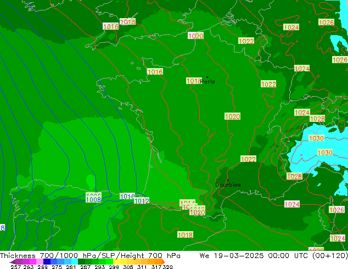The image size is (348, 269).
Task: Click the Dourbies station label
Action: tap(228, 184)
